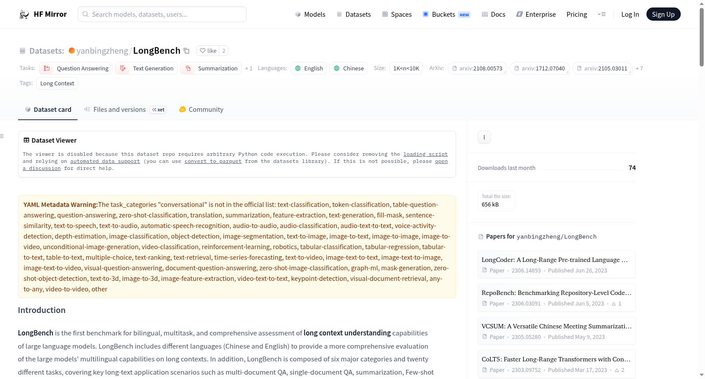Open the VCSUM paper card
Viewport: 705px width, 379px height.
557,331
